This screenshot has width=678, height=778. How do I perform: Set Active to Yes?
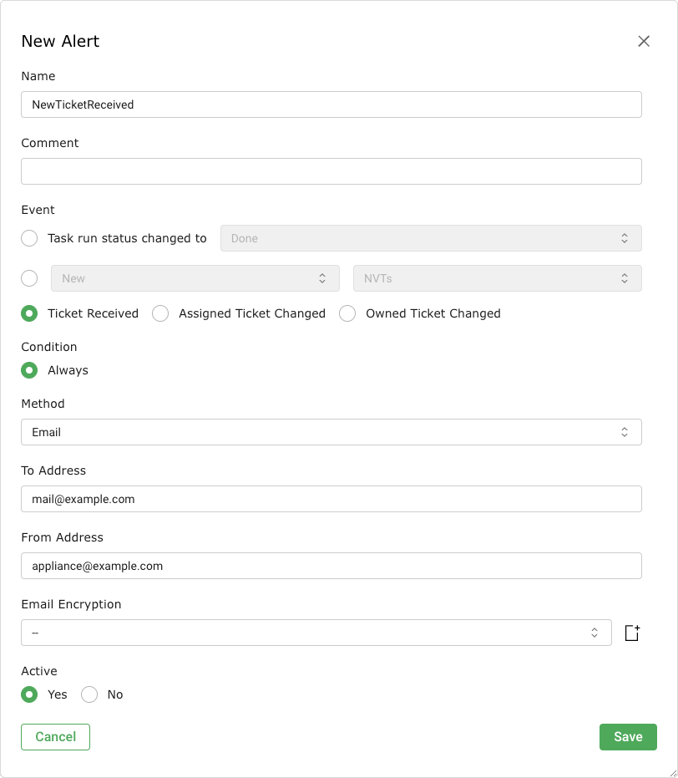coord(29,694)
